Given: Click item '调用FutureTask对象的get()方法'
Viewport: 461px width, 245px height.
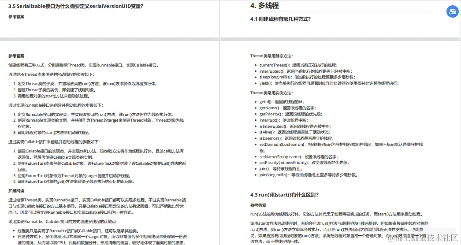Looking at the screenshot, I should (76, 182).
